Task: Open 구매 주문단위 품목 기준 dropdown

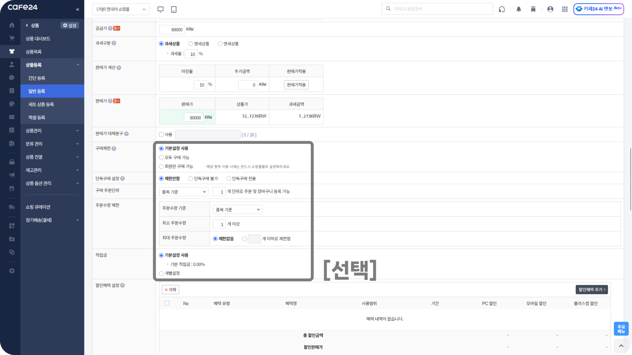Action: 183,192
